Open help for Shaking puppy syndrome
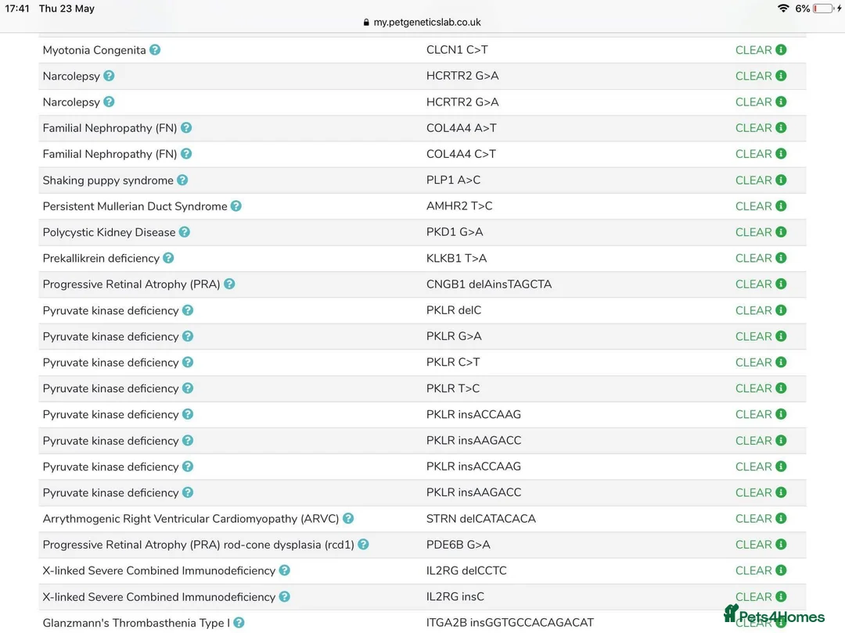The width and height of the screenshot is (845, 633). [182, 180]
